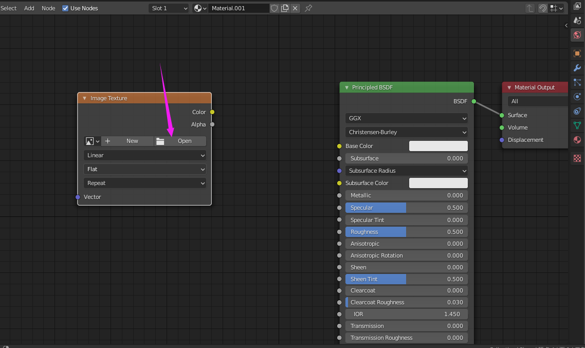Image resolution: width=585 pixels, height=348 pixels.
Task: Click the Vector input socket
Action: tap(78, 197)
